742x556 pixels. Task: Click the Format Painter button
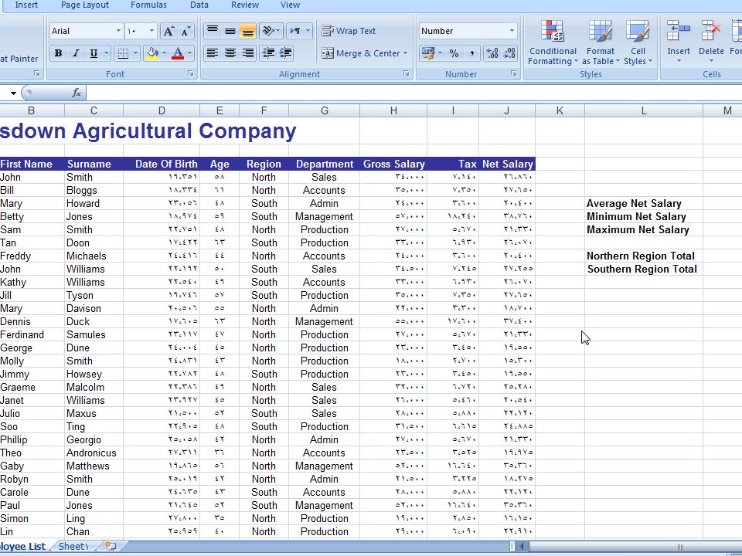click(x=19, y=59)
